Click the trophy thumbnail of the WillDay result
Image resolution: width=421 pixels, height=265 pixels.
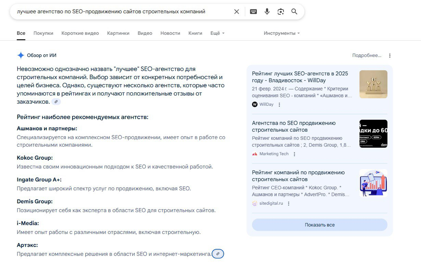tap(373, 84)
